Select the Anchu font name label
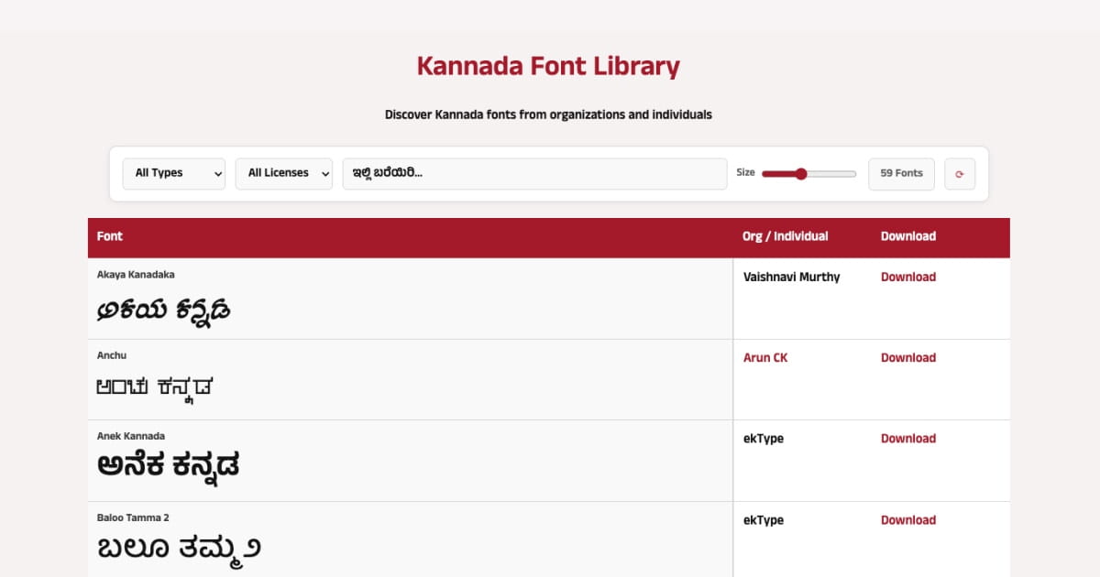 (112, 355)
